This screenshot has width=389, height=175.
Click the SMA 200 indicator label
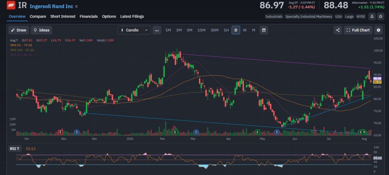(22, 50)
